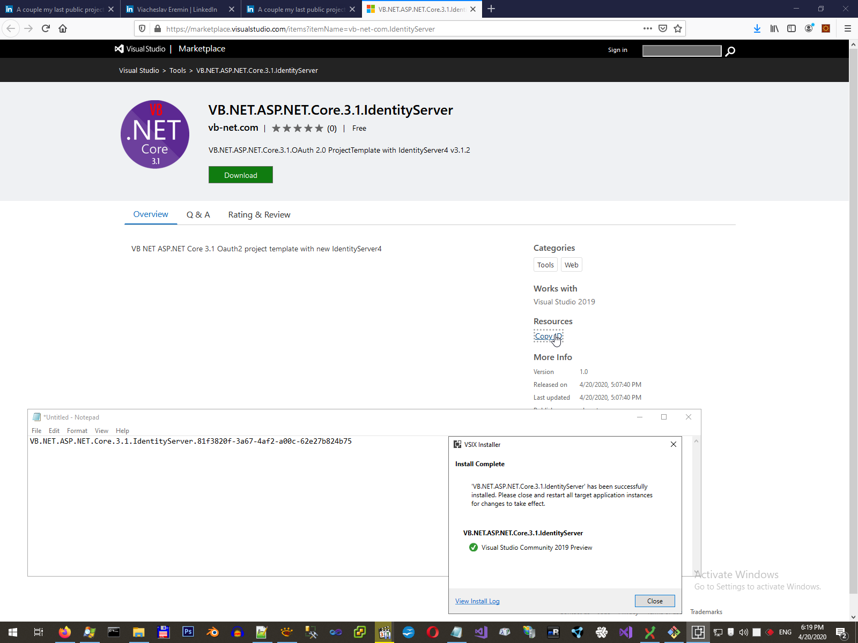Click the scroll-up arrow on page scrollbar
Screen dimensions: 858x643
pyautogui.click(x=853, y=44)
